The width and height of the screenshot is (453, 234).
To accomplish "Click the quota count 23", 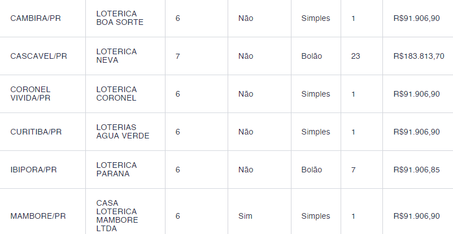I will tap(356, 56).
